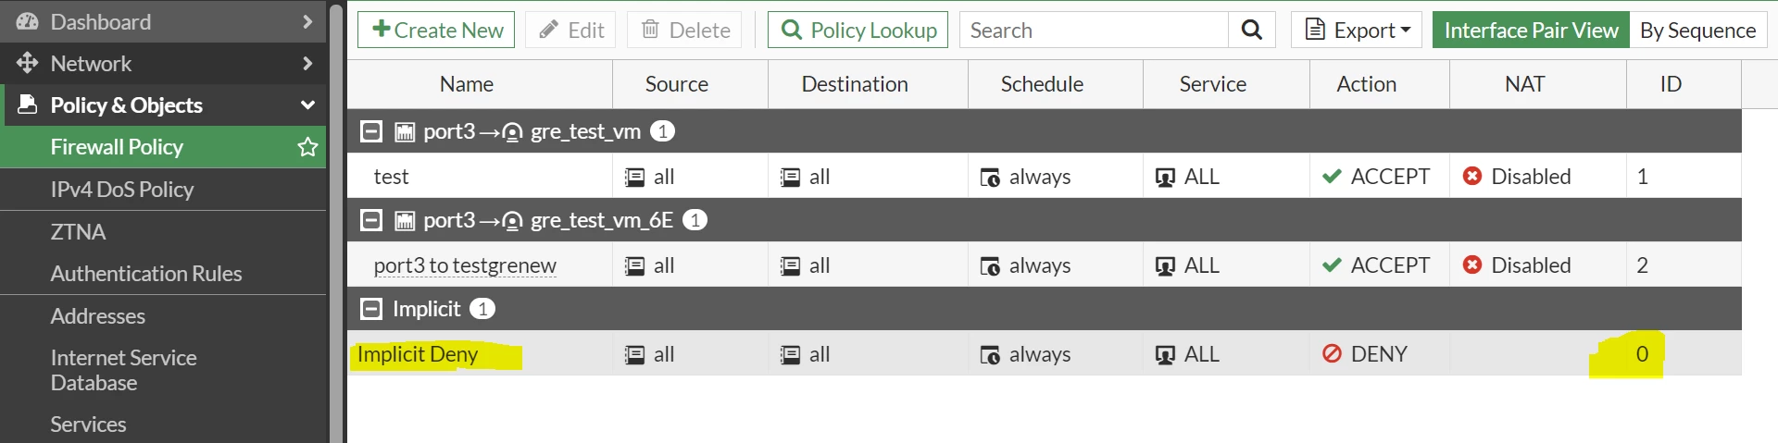
Task: Click the Network cross-arrows icon
Action: pyautogui.click(x=27, y=63)
